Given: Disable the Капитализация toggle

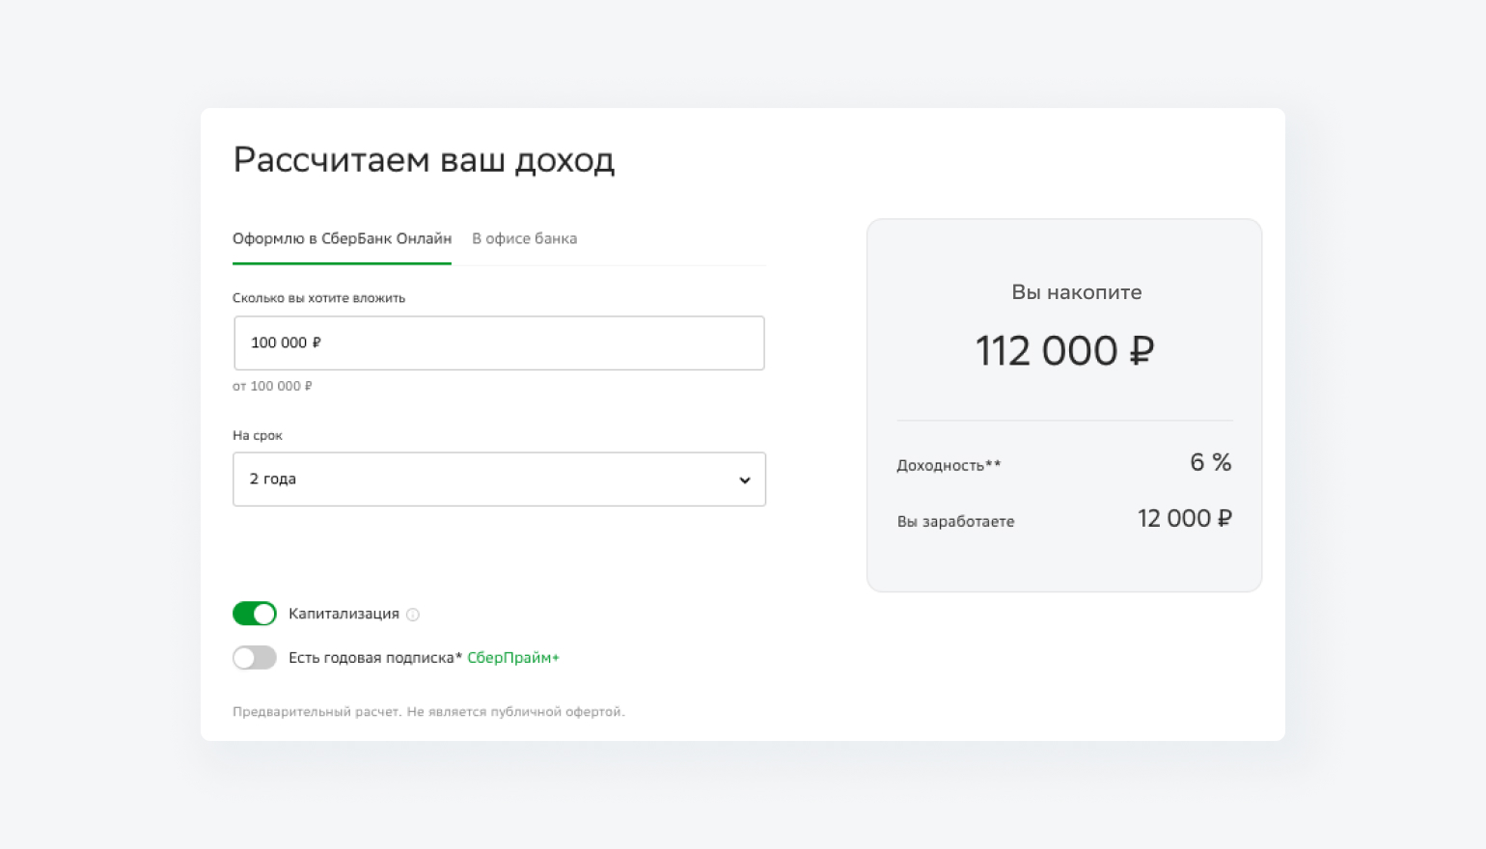Looking at the screenshot, I should click(x=255, y=614).
